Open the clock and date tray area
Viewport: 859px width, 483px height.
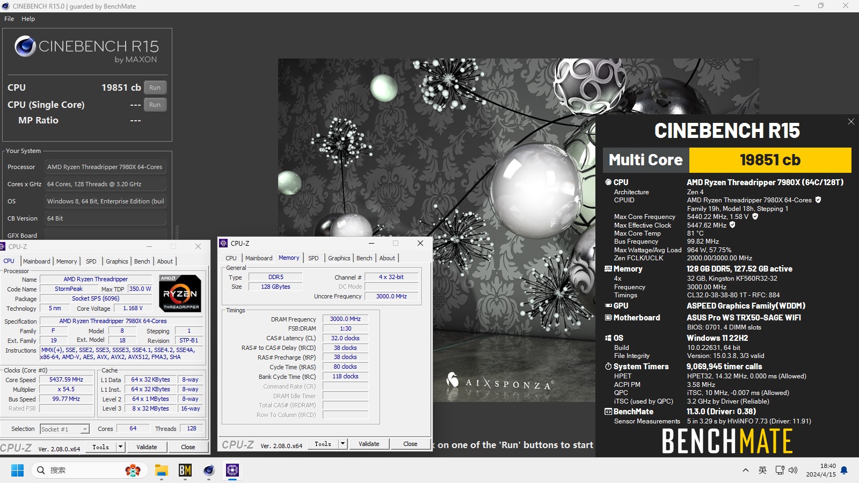pyautogui.click(x=820, y=471)
